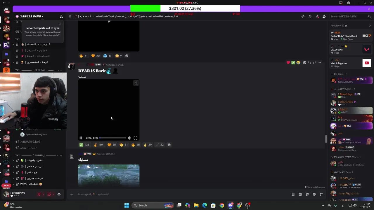The height and width of the screenshot is (210, 374).
Task: Open emoji picker in message bar
Action: (314, 194)
